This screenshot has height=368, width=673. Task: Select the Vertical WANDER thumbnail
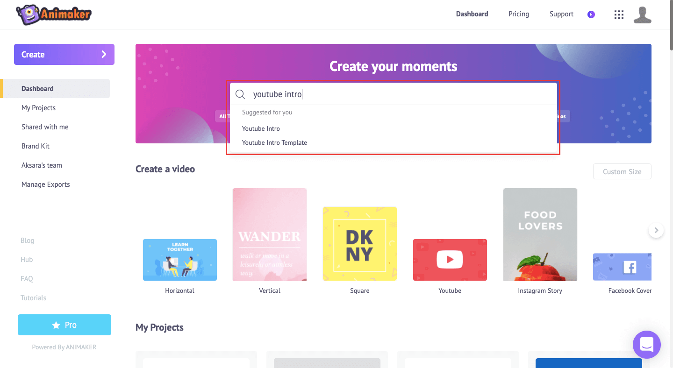click(270, 234)
